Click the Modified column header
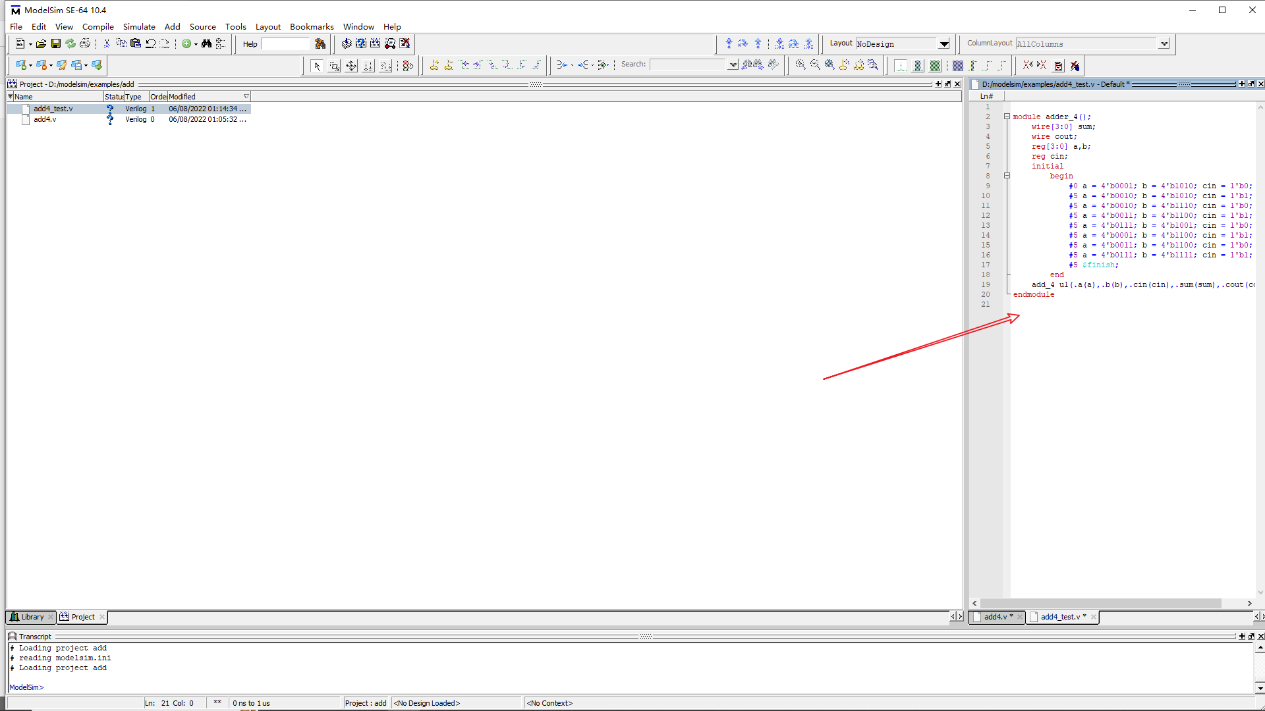This screenshot has width=1265, height=711. click(209, 97)
